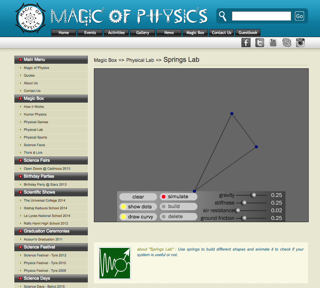Enable 'build' mode in the simulator
Screen dimensions: 320x288
178,207
